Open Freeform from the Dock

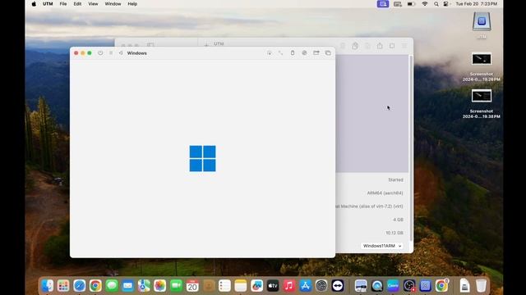click(256, 286)
